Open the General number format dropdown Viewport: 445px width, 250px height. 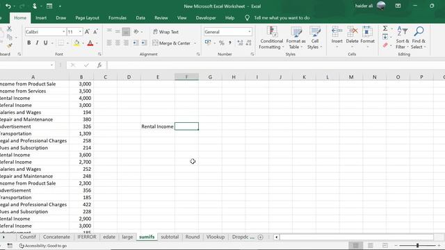[249, 32]
